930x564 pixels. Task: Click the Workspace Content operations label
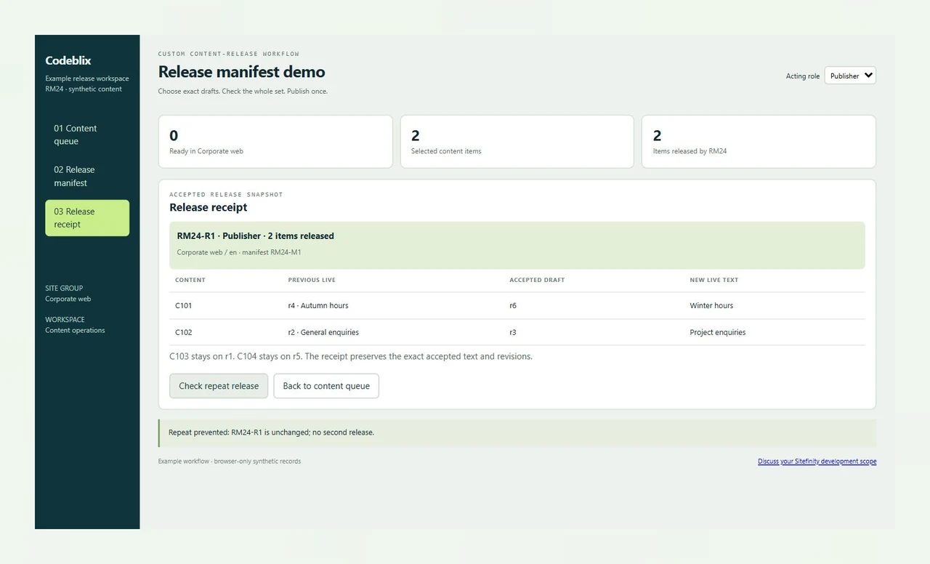[x=75, y=325]
